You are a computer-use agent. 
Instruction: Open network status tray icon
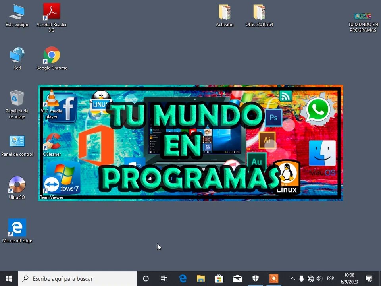310,278
